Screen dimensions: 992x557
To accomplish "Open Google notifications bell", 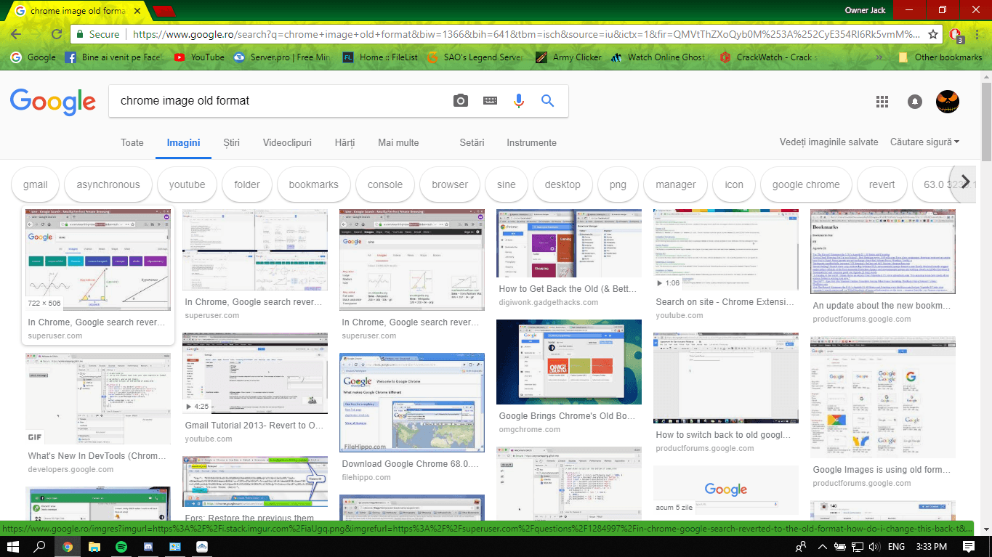I will (915, 102).
